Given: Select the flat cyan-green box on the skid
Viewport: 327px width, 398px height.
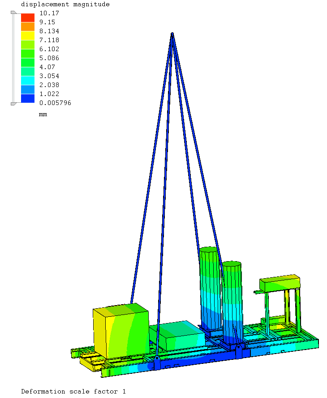Looking at the screenshot, I should point(177,335).
